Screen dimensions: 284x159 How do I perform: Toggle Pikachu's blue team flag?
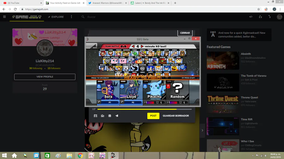click(145, 86)
